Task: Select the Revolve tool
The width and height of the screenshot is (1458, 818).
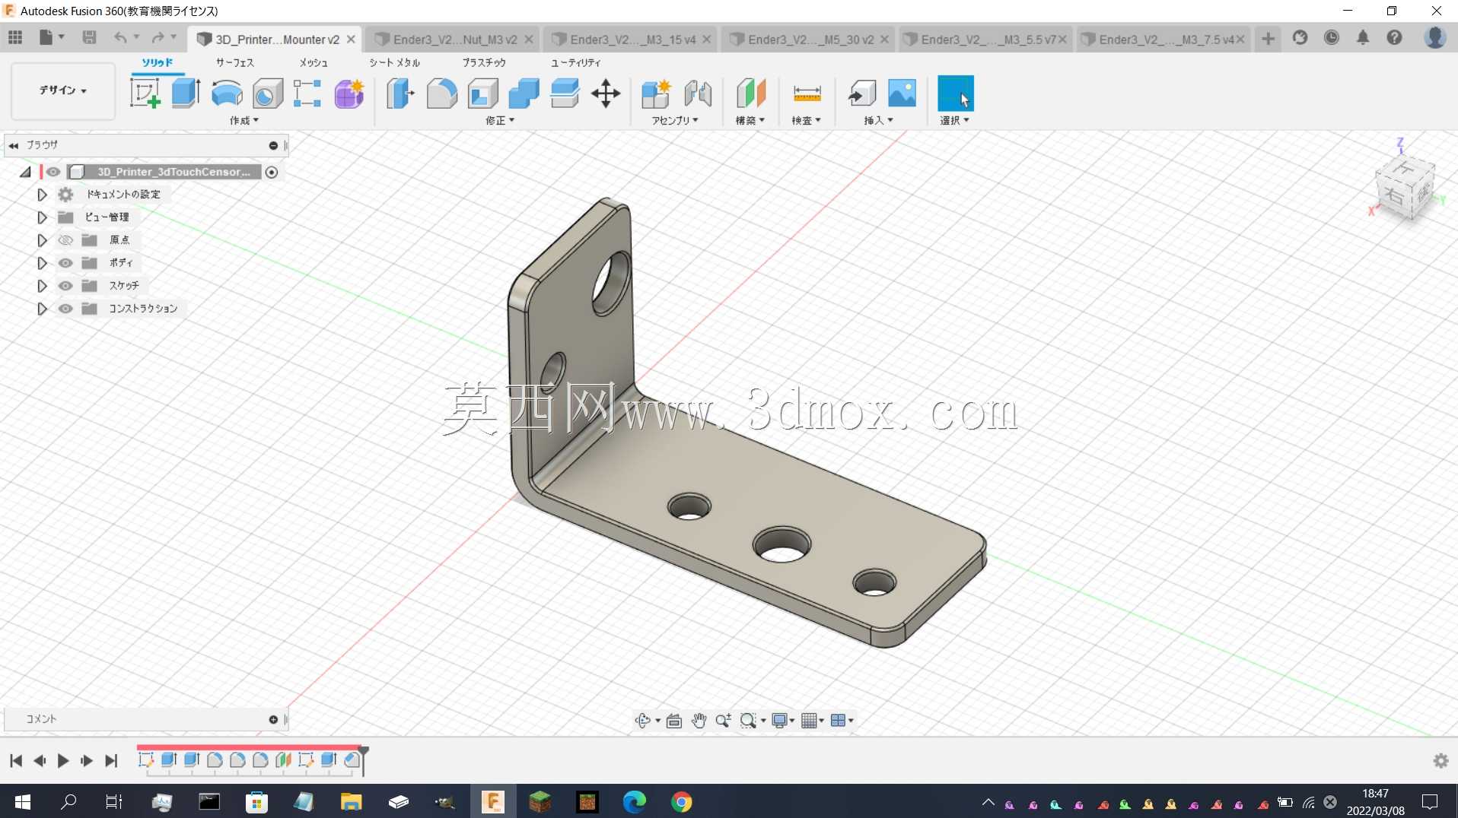Action: tap(227, 94)
